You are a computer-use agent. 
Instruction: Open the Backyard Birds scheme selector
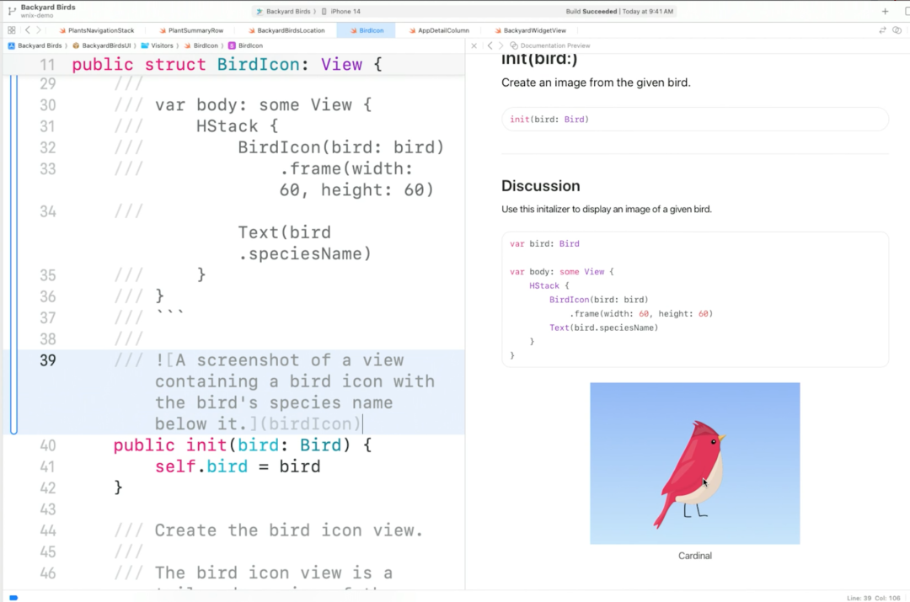(283, 11)
